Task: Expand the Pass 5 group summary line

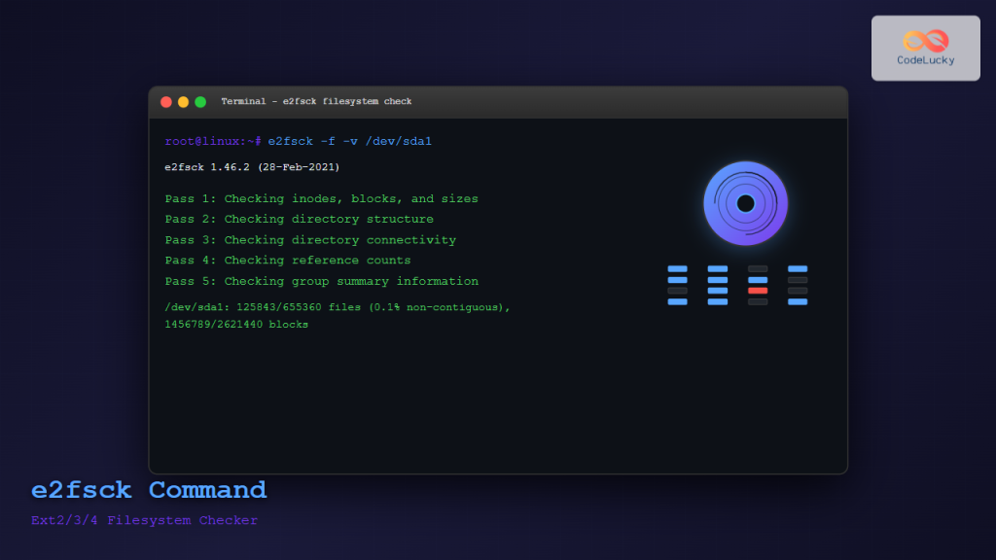Action: tap(321, 281)
